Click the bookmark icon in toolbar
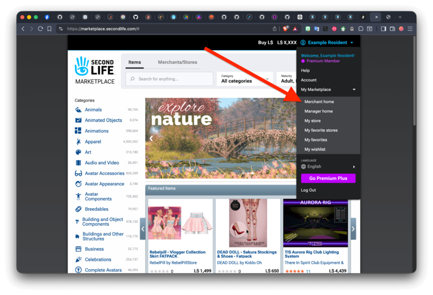Viewport: 433px width, 295px height. [x=49, y=29]
